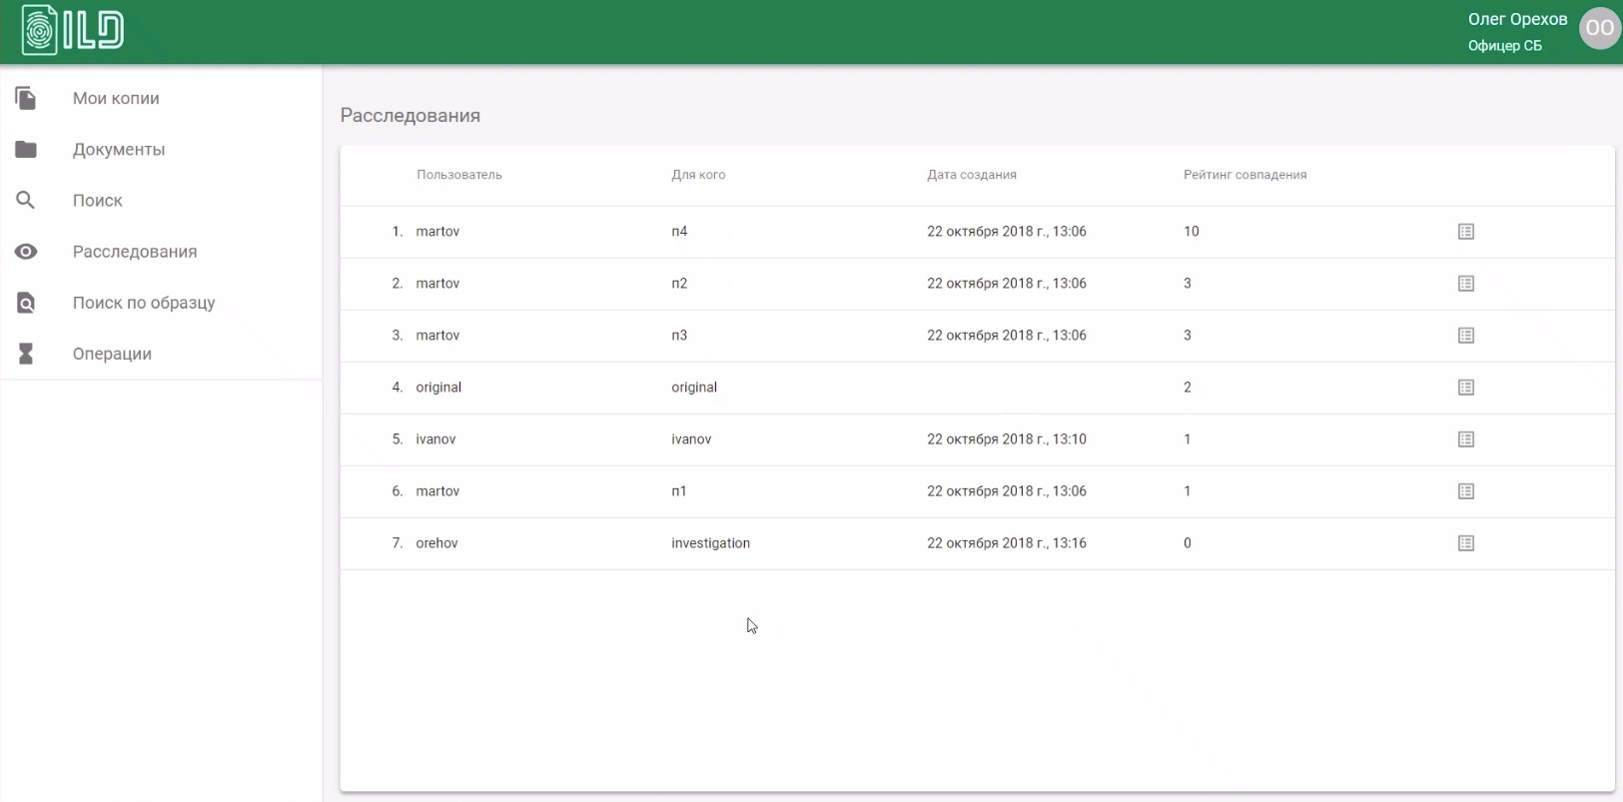Open details icon for row п3
Screen dimensions: 1623x802
[1466, 336]
